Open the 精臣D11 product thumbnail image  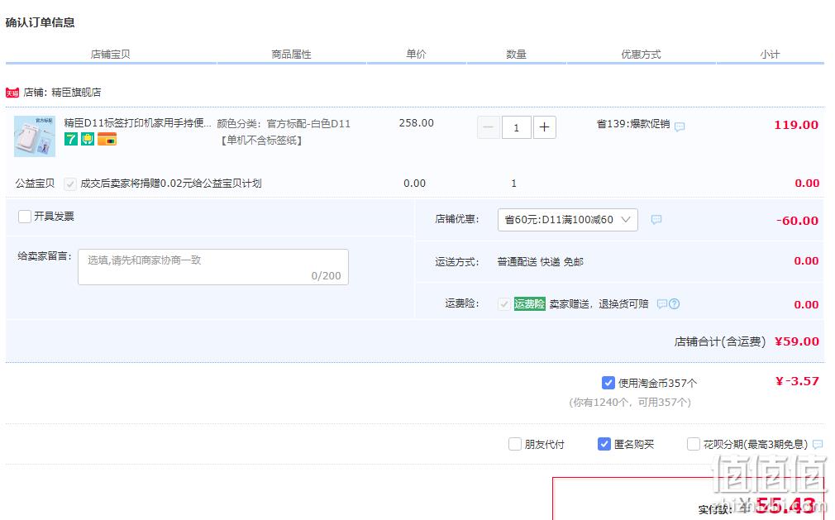click(x=35, y=136)
